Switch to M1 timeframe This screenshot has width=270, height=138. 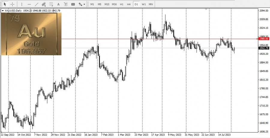point(92,4)
